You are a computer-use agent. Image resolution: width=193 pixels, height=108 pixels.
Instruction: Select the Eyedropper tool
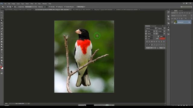click(x=2, y=26)
